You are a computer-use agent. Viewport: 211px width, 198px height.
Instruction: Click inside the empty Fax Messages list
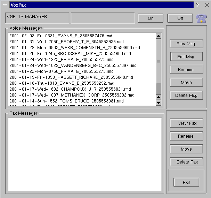coord(85,154)
